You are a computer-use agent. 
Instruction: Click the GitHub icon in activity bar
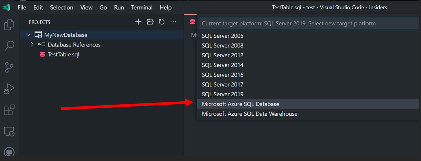[9, 151]
